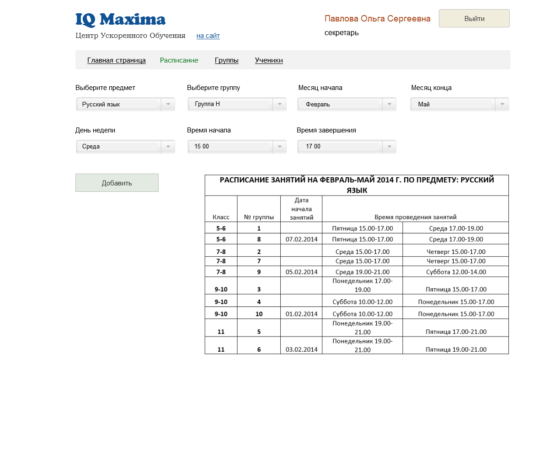Select the 07.02.2014 start date cell
The image size is (544, 475).
point(302,239)
